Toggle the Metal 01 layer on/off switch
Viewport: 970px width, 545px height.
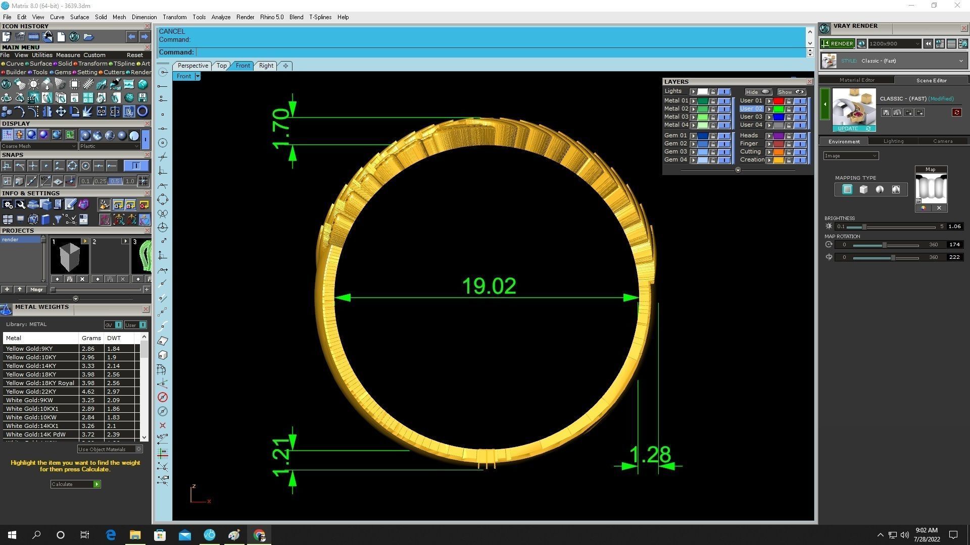(x=724, y=101)
